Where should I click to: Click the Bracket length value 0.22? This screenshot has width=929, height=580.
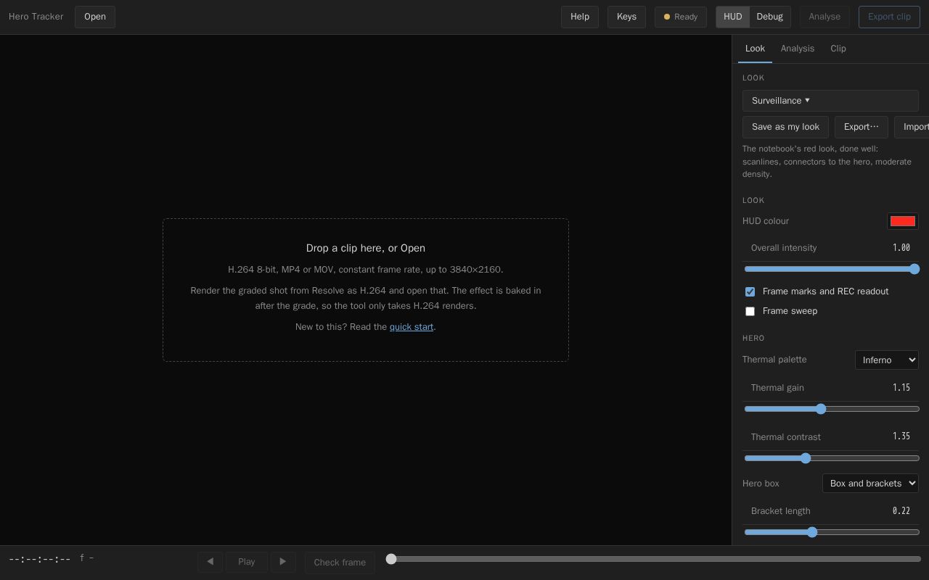pyautogui.click(x=901, y=511)
